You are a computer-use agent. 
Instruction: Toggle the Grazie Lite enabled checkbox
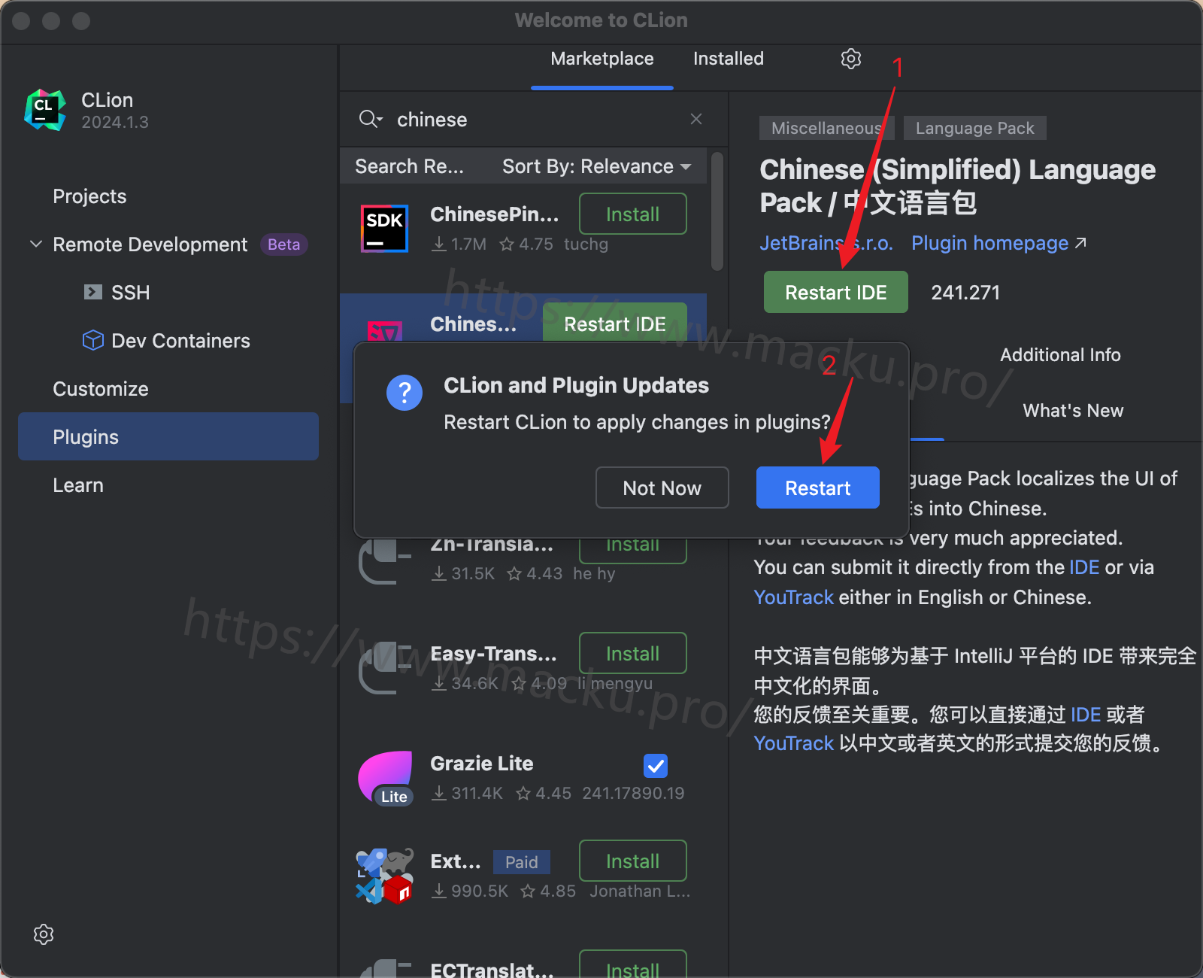point(656,766)
